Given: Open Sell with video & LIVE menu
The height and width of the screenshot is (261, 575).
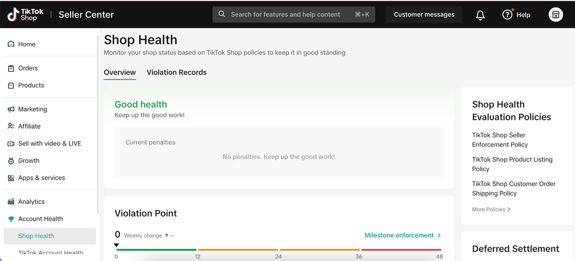Looking at the screenshot, I should pos(49,143).
